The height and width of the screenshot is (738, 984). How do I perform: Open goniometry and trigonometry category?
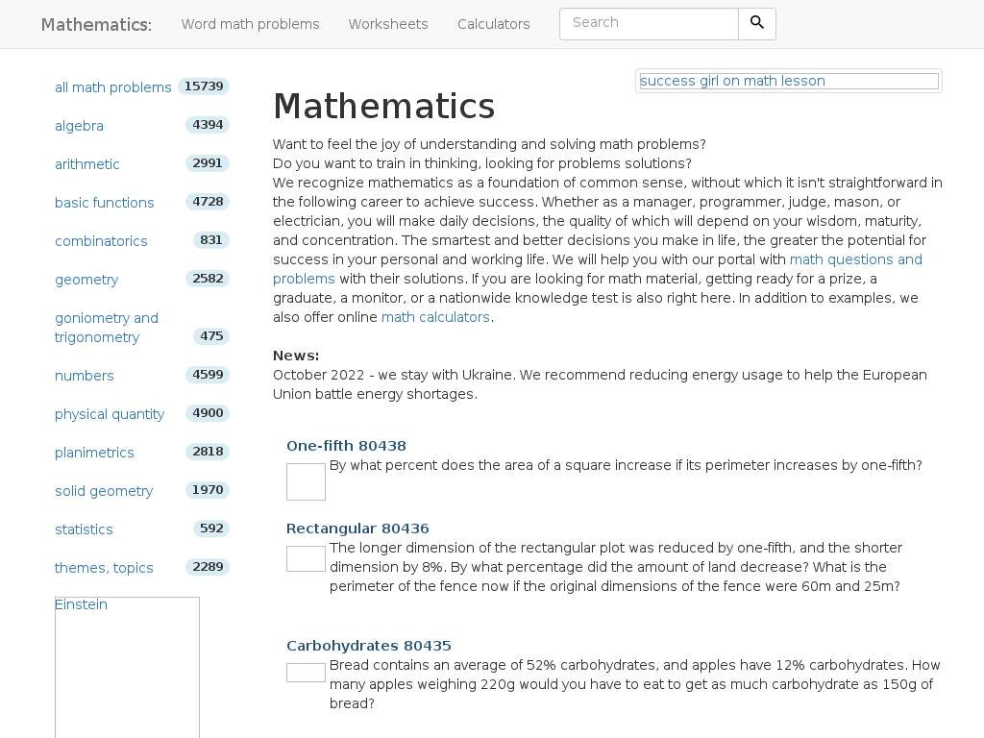coord(106,328)
